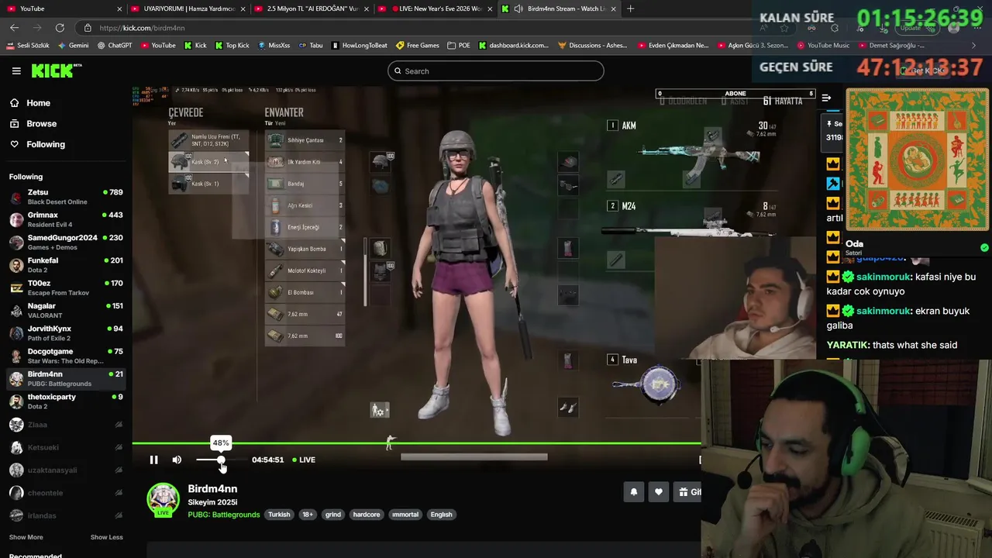Open Grimnax's channel in Following list
Viewport: 992px width, 558px height.
coord(66,219)
